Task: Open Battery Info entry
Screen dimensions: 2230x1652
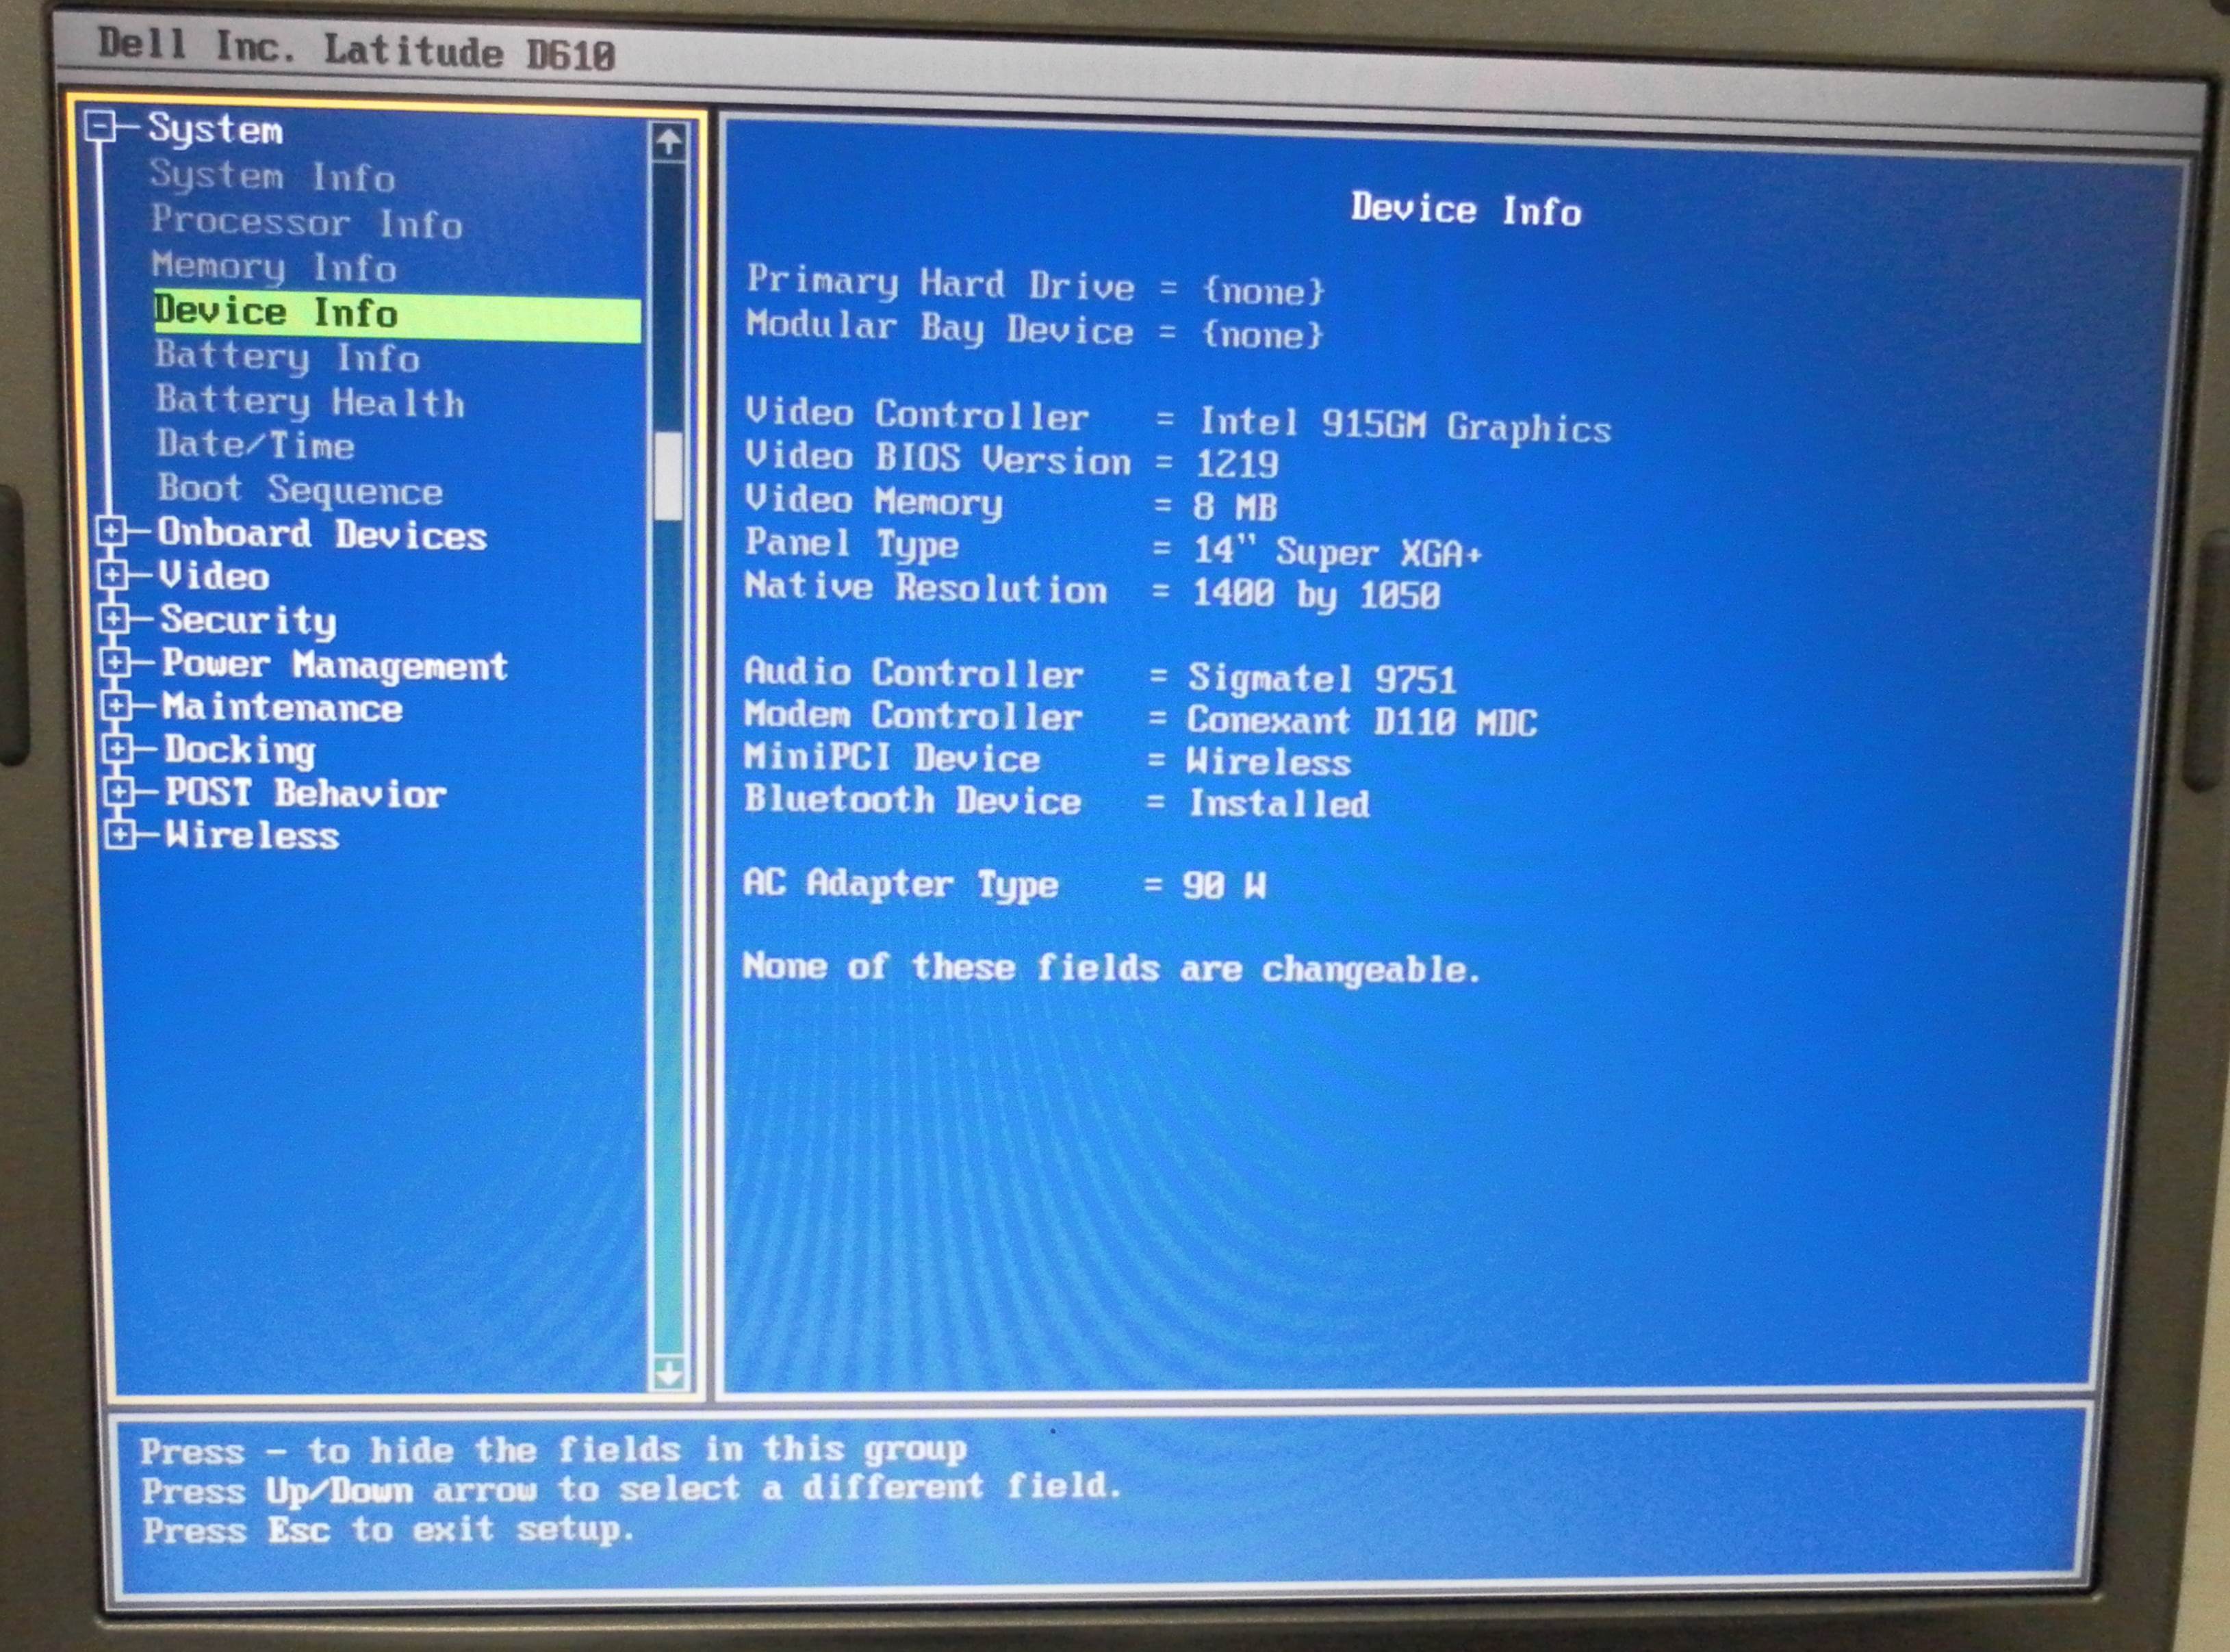Action: click(287, 357)
